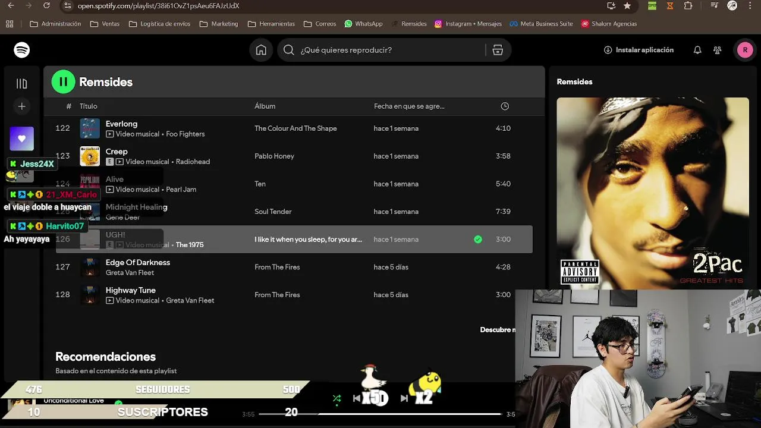This screenshot has width=761, height=428.
Task: Click 'Instalar aplicación' button
Action: tap(639, 50)
